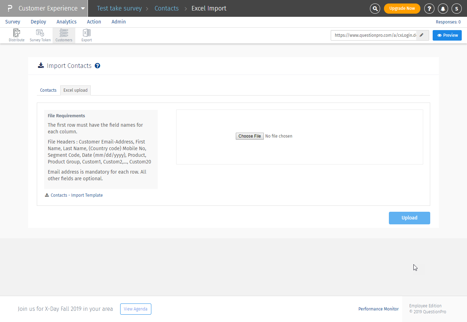Image resolution: width=467 pixels, height=322 pixels.
Task: Open the Action menu
Action: click(94, 22)
